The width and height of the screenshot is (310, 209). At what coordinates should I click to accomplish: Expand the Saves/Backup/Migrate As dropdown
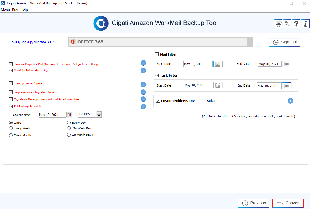click(x=250, y=42)
